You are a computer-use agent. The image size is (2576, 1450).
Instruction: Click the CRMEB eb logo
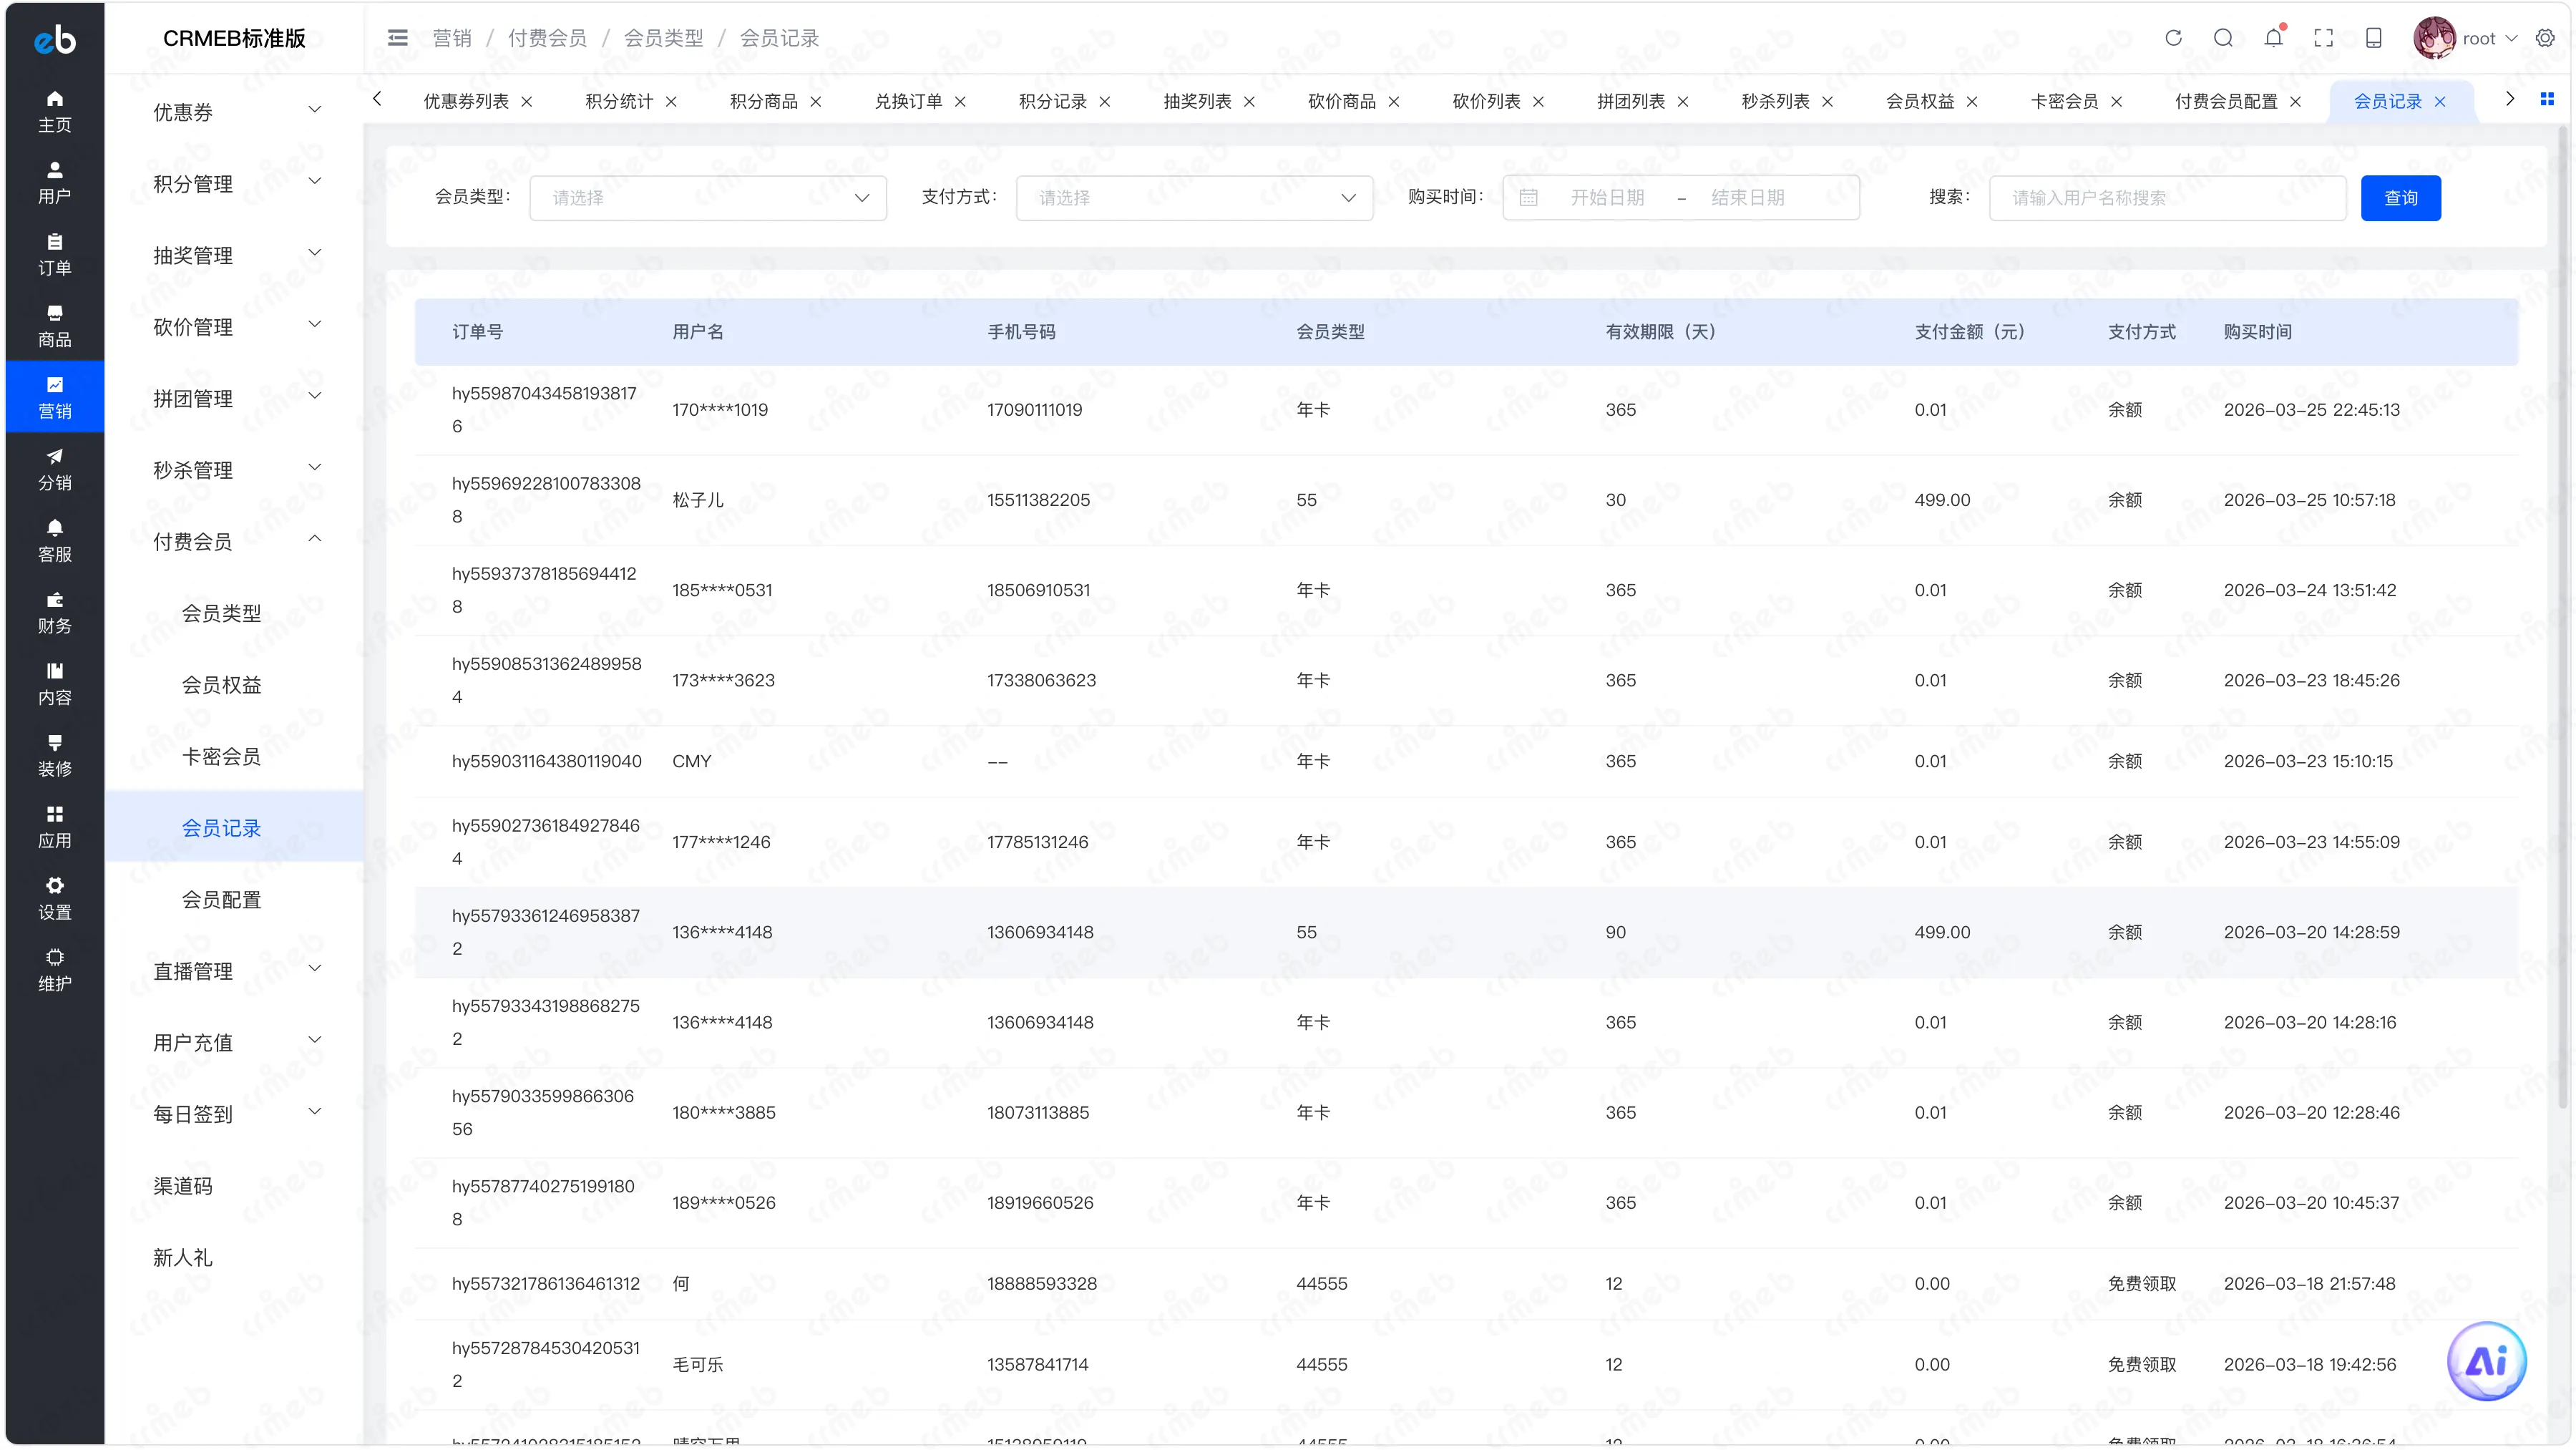55,39
